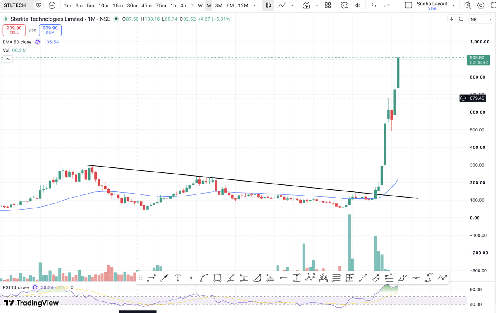Image resolution: width=496 pixels, height=313 pixels.
Task: Click the 909.90 SELL button
Action: pyautogui.click(x=14, y=30)
